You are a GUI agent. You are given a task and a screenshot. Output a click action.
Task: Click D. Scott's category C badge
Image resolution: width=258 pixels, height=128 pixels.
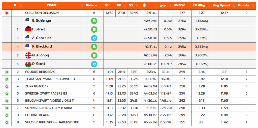click(94, 64)
